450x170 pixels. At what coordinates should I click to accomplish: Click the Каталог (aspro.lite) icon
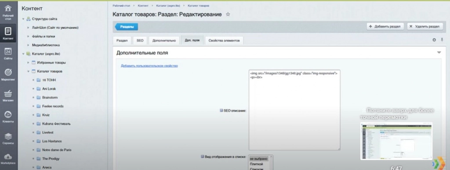point(29,54)
